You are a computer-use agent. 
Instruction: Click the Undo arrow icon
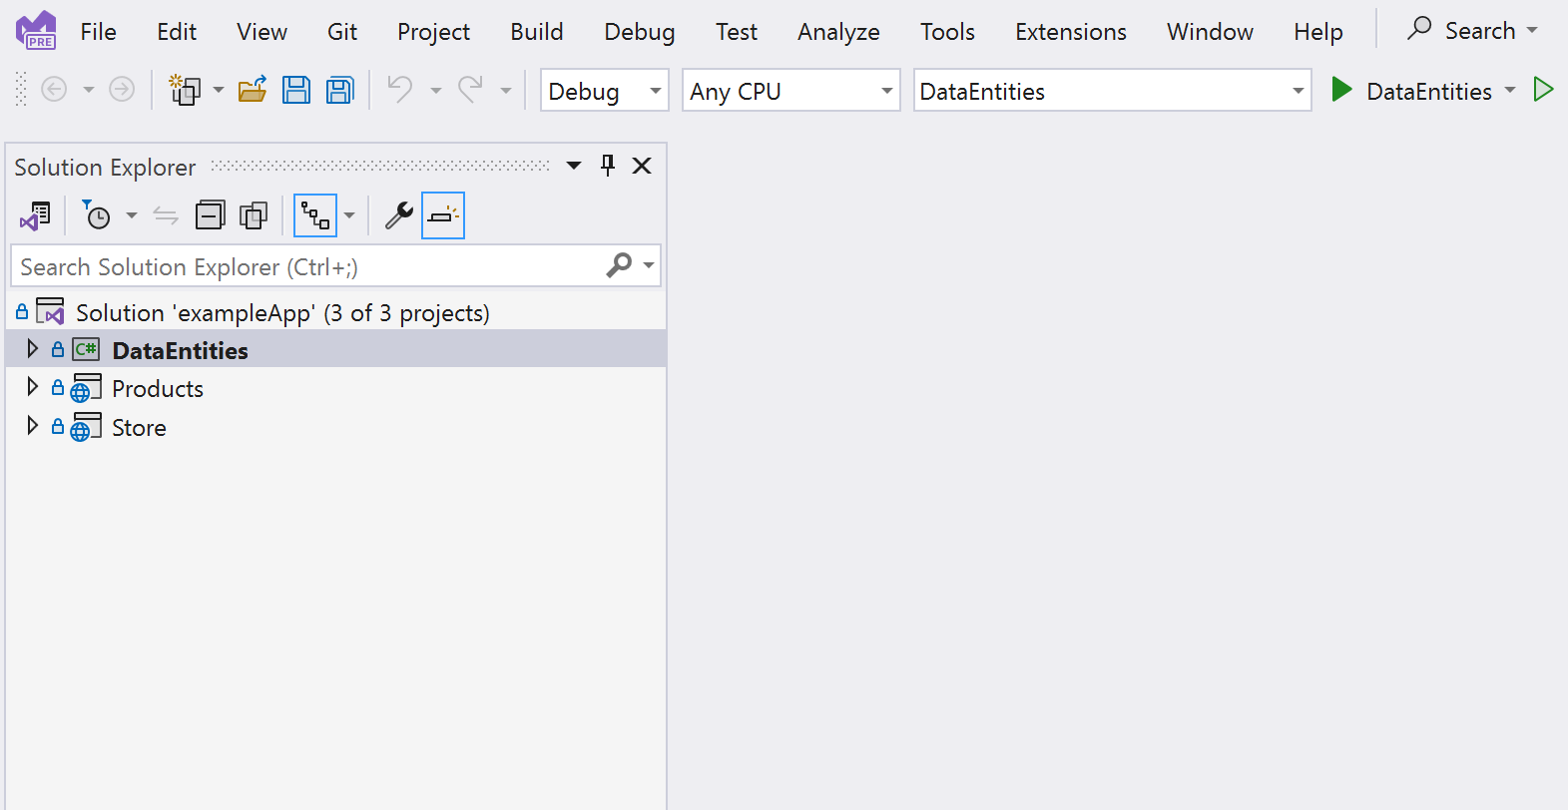coord(400,90)
